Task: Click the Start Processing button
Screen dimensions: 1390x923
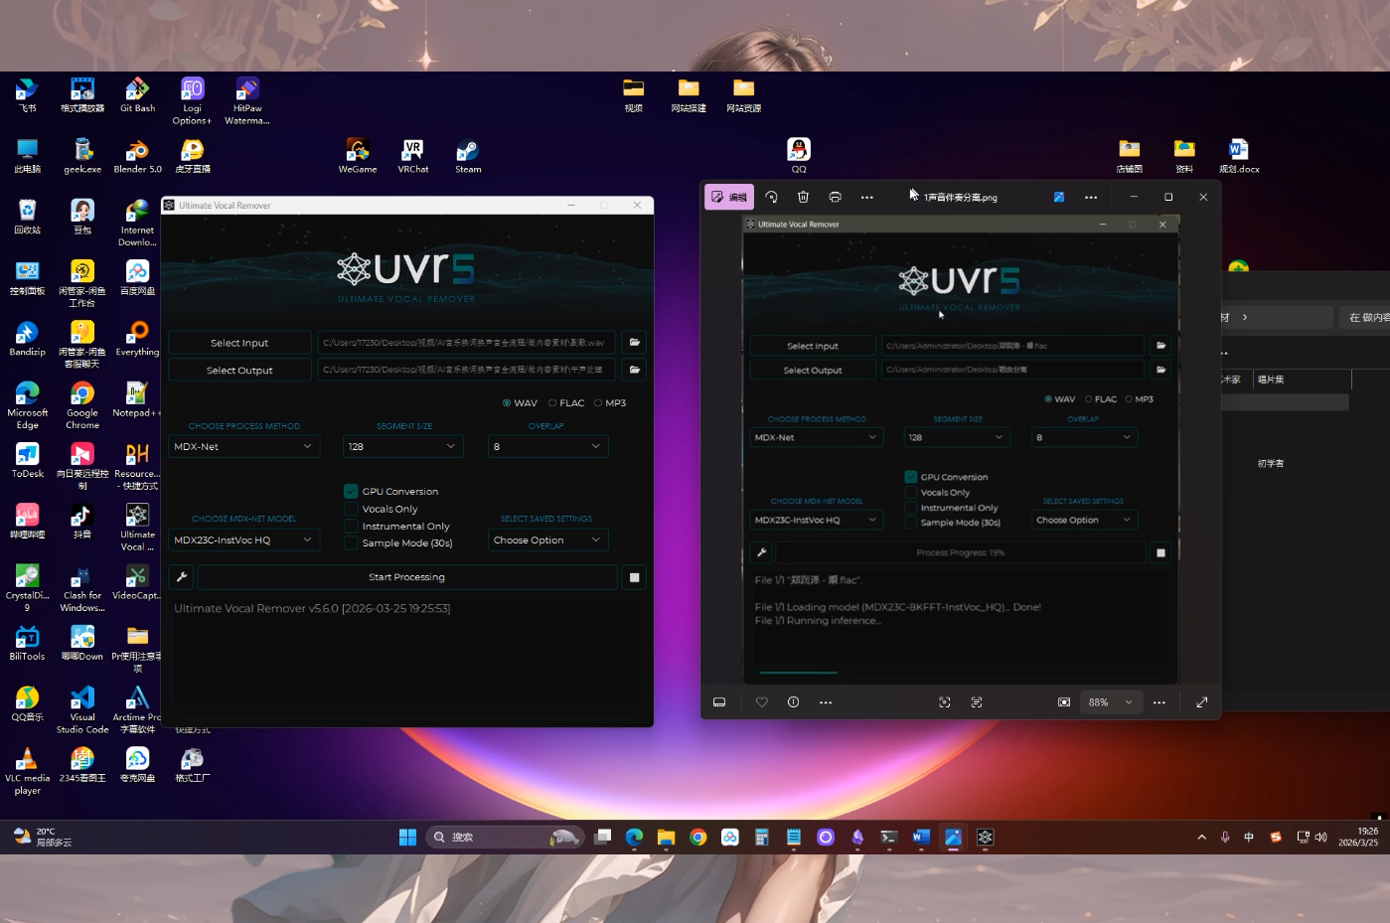Action: (x=406, y=577)
